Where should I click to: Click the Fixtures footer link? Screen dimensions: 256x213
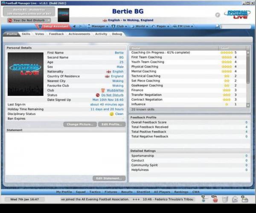[x=111, y=192]
